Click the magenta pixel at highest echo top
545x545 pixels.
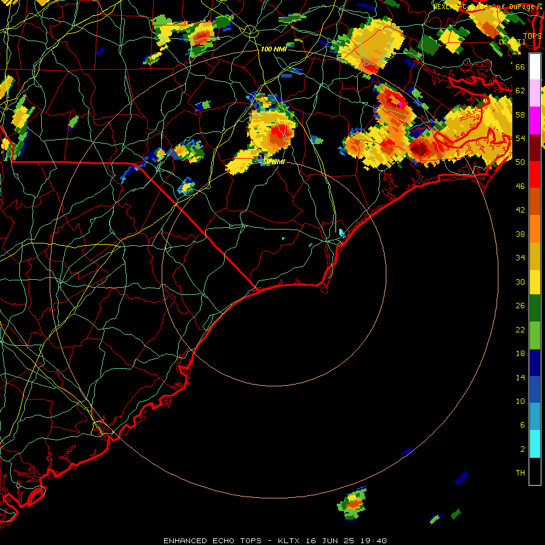click(400, 104)
